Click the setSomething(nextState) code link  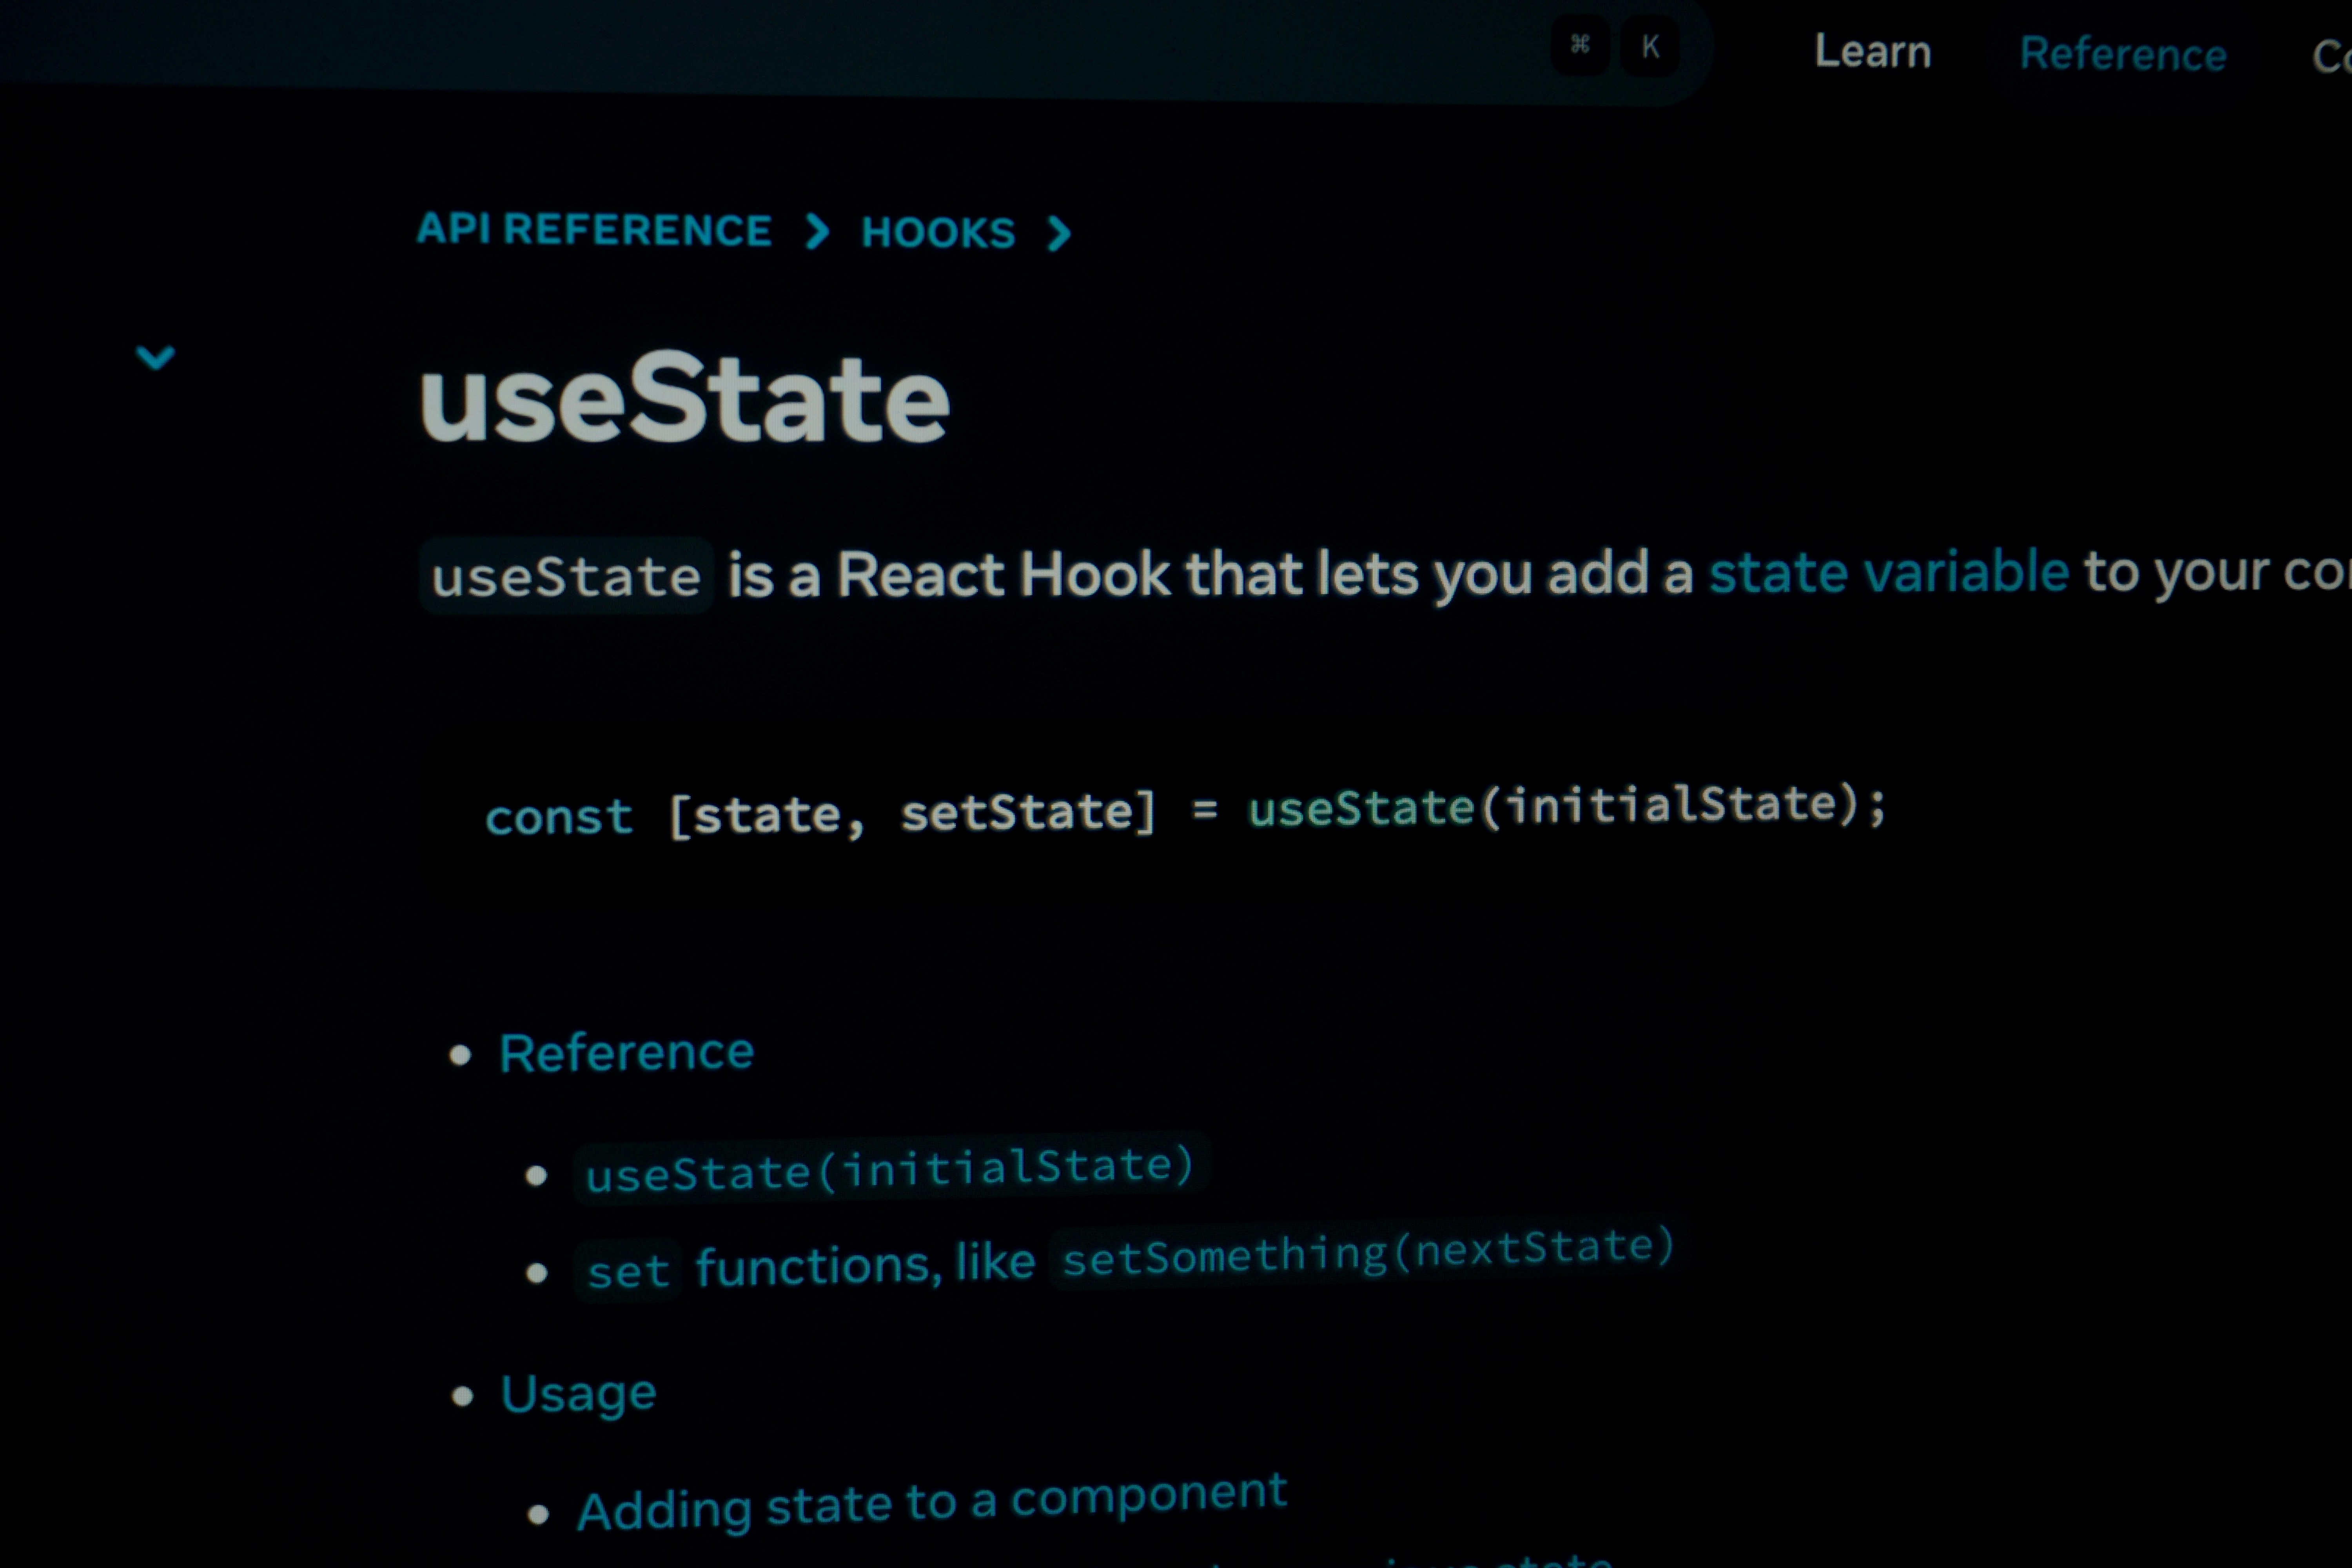1367,1252
